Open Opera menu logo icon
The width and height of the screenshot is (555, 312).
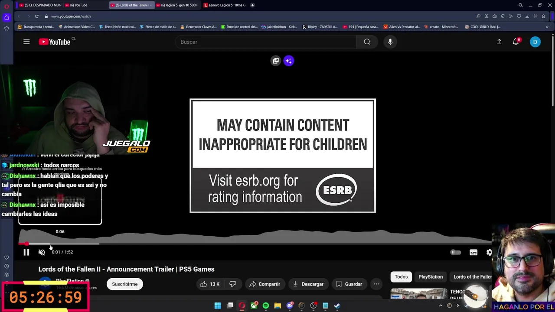tap(7, 6)
